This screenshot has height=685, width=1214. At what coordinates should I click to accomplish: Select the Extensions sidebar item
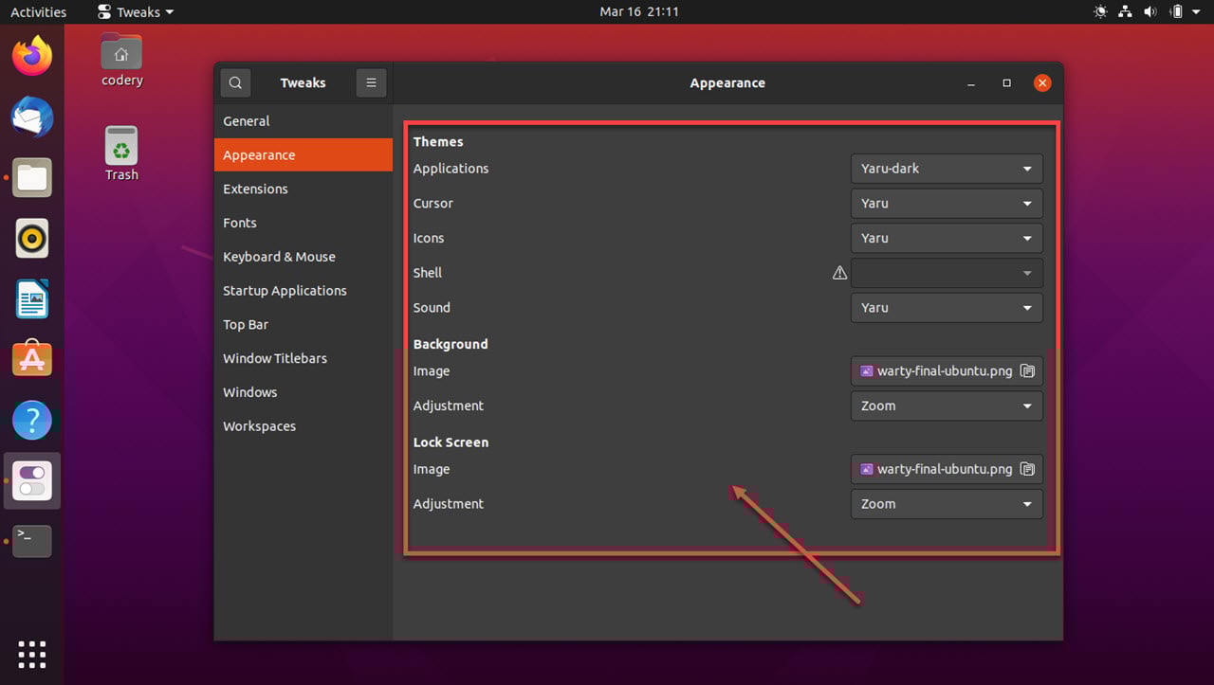tap(255, 189)
